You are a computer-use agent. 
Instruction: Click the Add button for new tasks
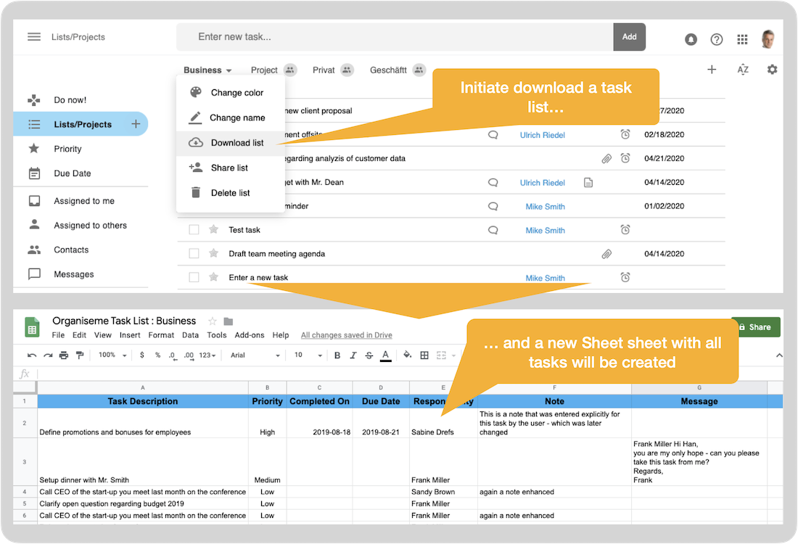click(x=629, y=36)
